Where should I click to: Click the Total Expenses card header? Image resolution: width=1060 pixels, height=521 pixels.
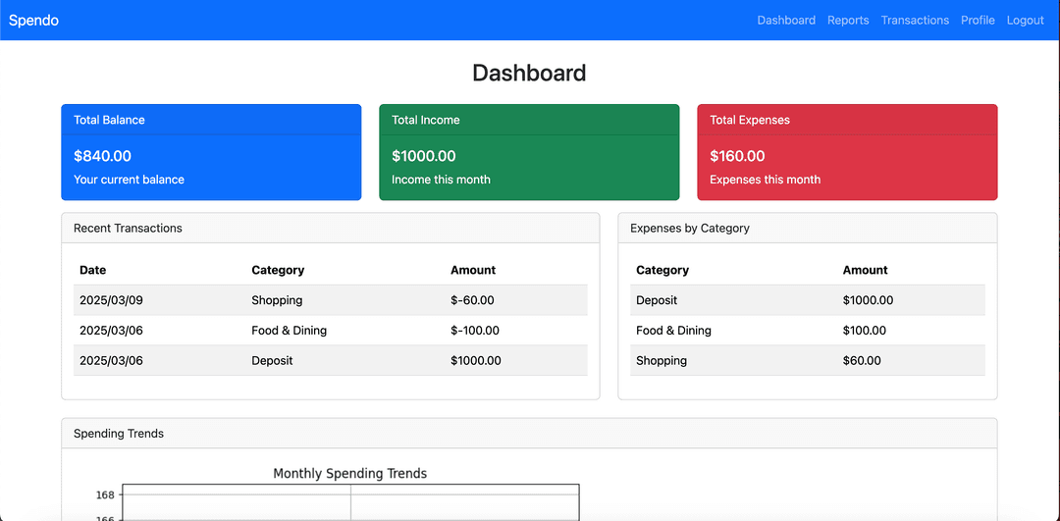pos(847,120)
